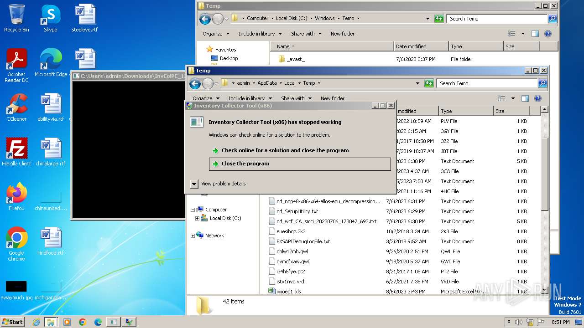Click the Chrome taskbar icon
Screen dimensions: 584x328
coord(82,322)
